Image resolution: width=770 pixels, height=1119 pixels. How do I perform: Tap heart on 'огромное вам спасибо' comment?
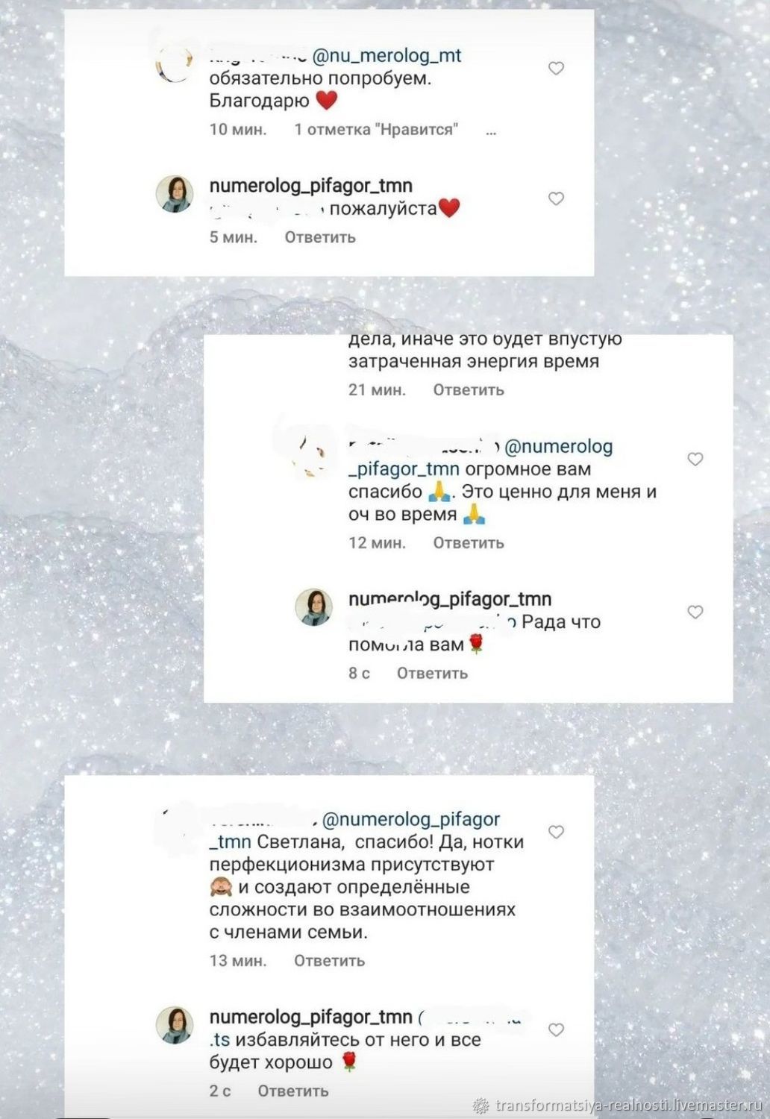pos(695,460)
